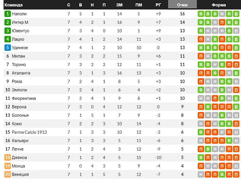This screenshot has height=179, width=241.
Task: Click the blue number 5 badge for Удинезе
Action: point(8,47)
